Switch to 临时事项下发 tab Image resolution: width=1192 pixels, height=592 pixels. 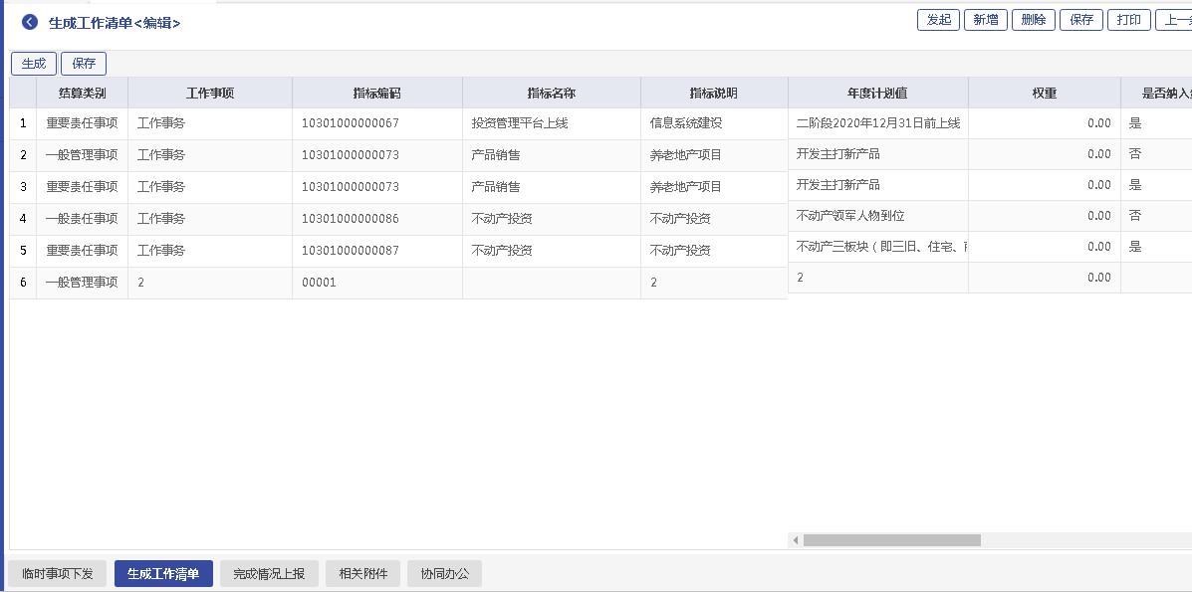pos(58,574)
